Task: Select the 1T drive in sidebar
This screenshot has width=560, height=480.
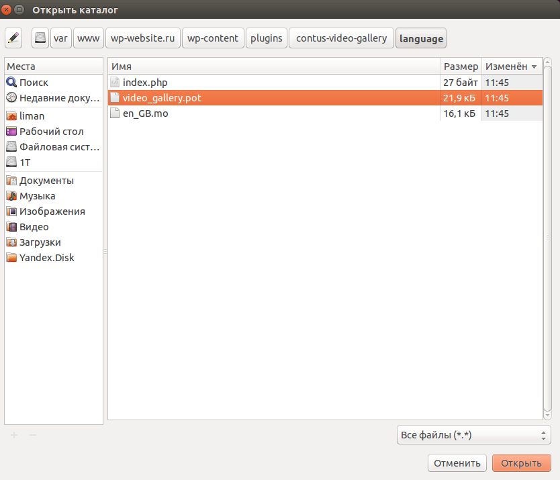Action: tap(25, 162)
